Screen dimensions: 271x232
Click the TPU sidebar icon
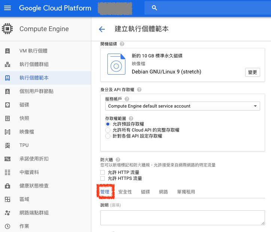coord(7,145)
